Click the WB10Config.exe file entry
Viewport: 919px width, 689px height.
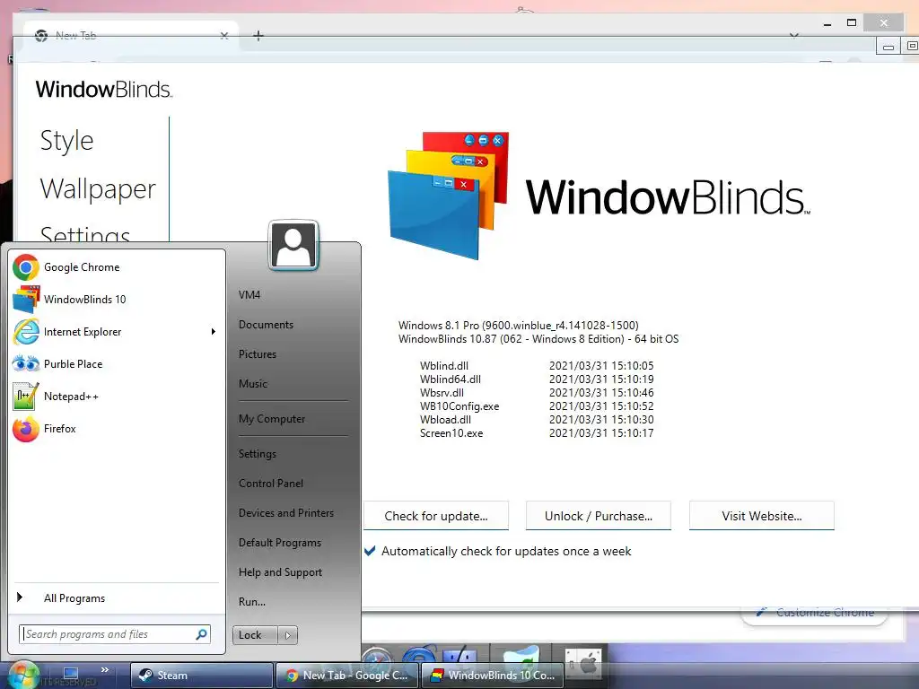(459, 406)
